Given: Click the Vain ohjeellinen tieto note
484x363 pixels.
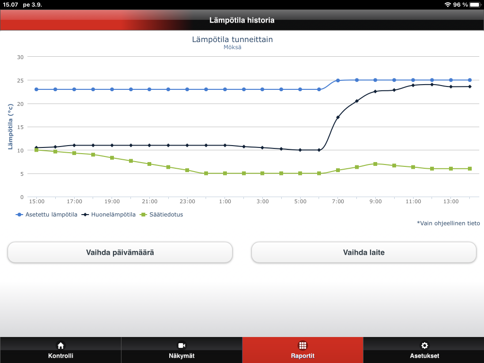Looking at the screenshot, I should pyautogui.click(x=448, y=223).
